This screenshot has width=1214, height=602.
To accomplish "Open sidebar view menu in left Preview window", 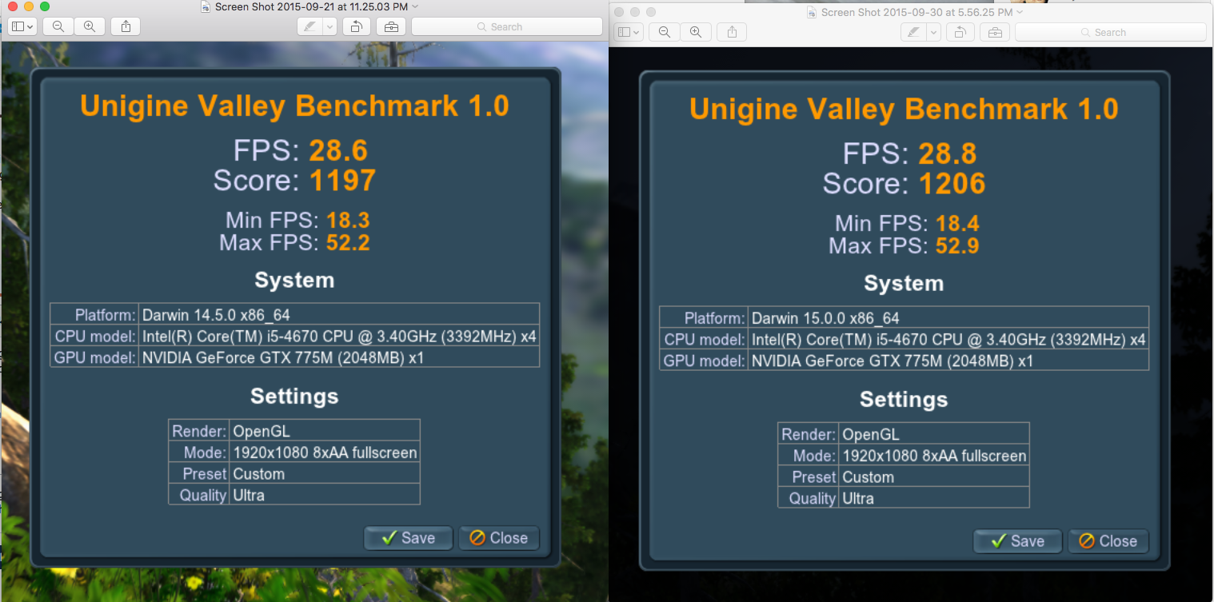I will coord(22,26).
